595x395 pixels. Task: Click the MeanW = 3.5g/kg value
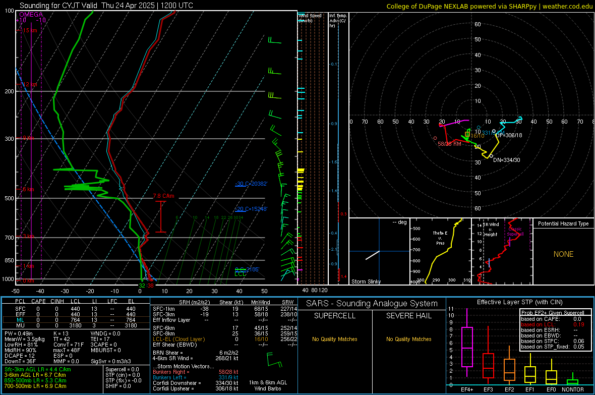click(x=25, y=339)
